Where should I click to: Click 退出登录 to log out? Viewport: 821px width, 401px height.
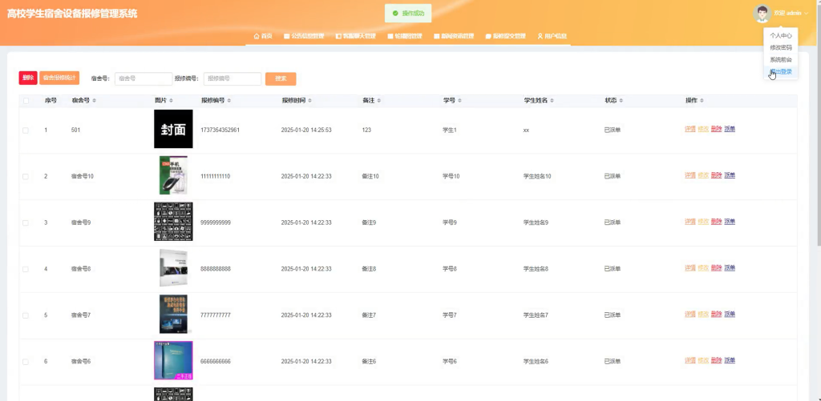pos(781,71)
